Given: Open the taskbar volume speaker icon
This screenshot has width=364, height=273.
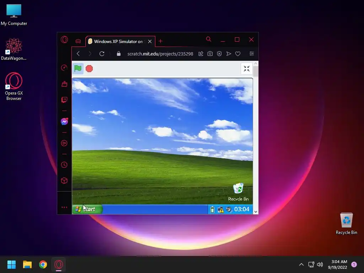Looking at the screenshot, I should point(320,264).
